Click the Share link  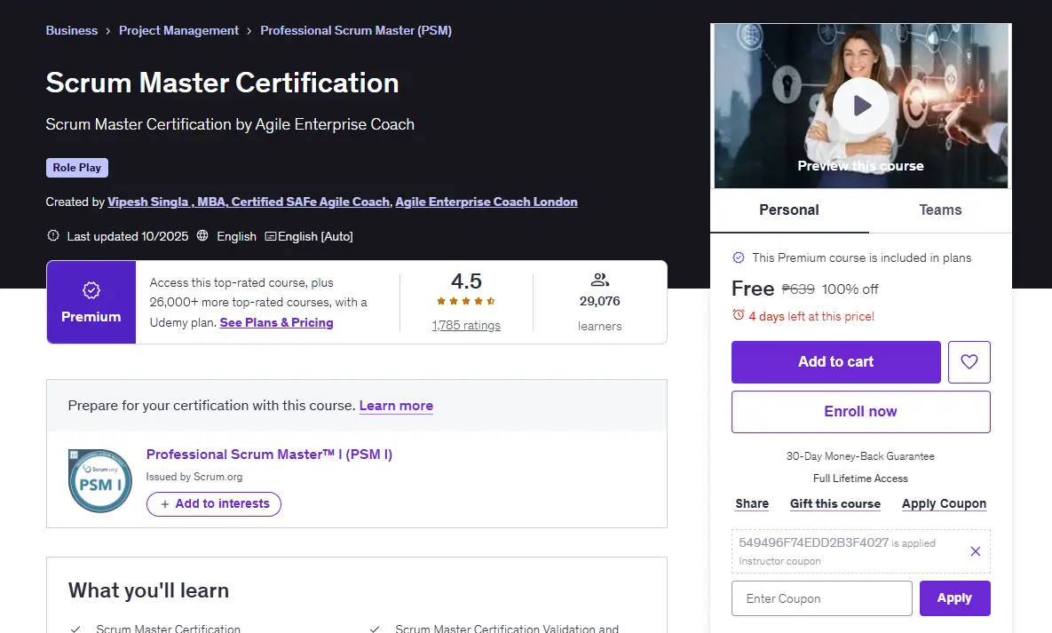(752, 503)
